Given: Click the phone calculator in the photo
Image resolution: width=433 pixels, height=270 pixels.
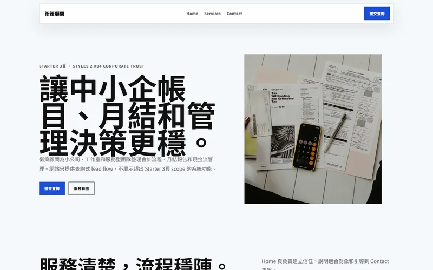Looking at the screenshot, I should click(x=307, y=146).
